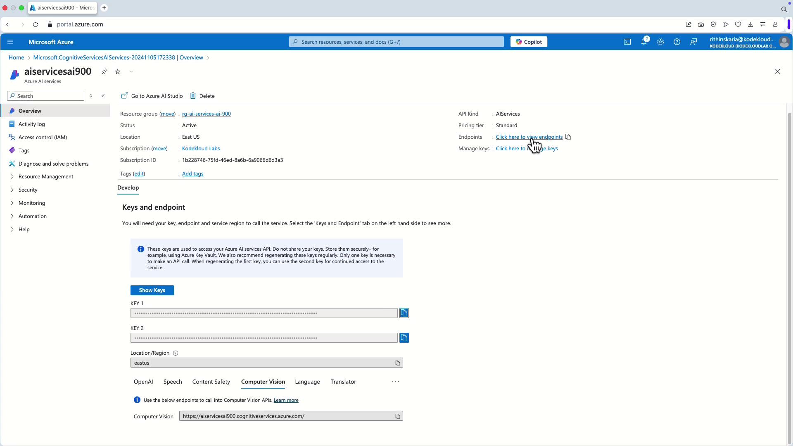Add resource to favorites star
This screenshot has height=446, width=793.
(x=118, y=71)
